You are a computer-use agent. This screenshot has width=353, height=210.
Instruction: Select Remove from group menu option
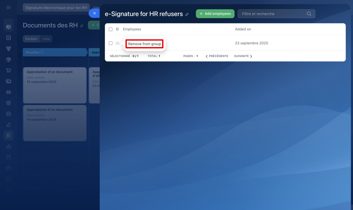click(145, 44)
